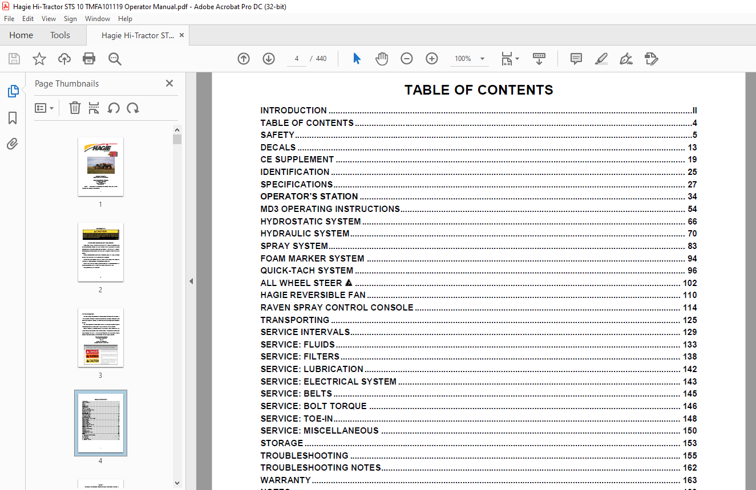Click the Print Pages icon in thumbnails panel
The height and width of the screenshot is (490, 756).
coord(94,108)
